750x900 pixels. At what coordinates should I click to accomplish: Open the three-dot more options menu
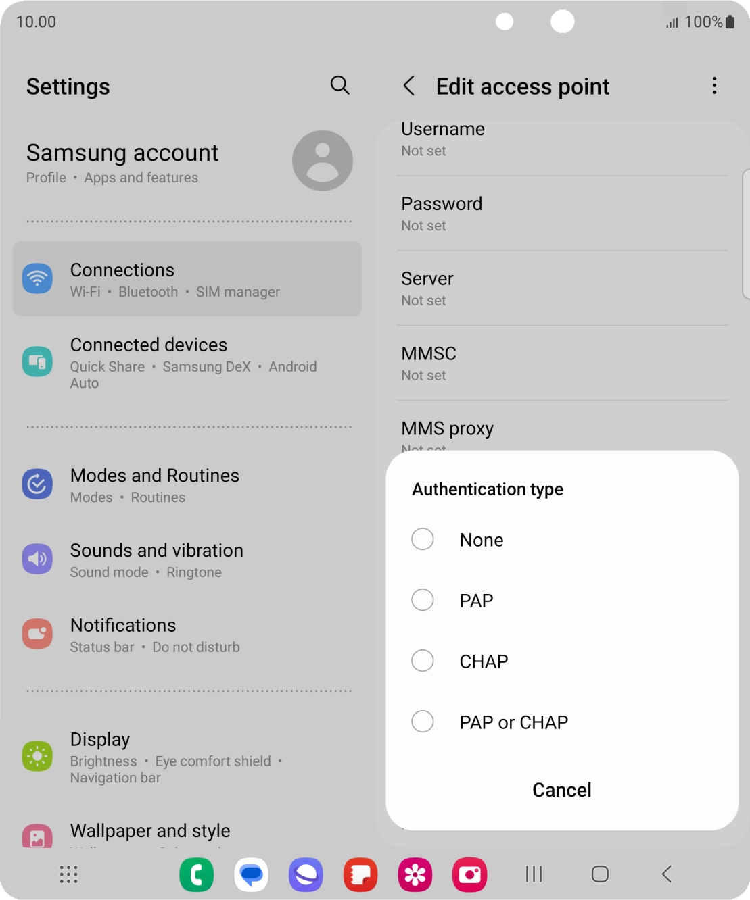(x=714, y=86)
